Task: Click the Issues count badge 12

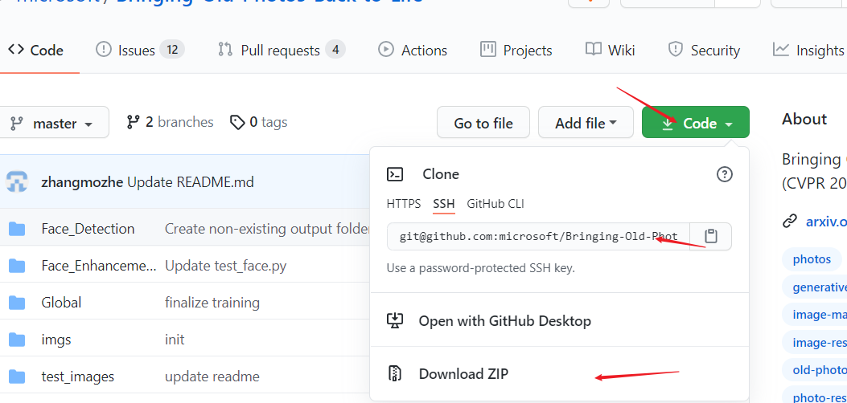Action: 172,50
